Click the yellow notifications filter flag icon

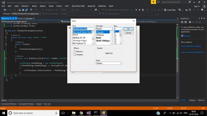pos(153,2)
